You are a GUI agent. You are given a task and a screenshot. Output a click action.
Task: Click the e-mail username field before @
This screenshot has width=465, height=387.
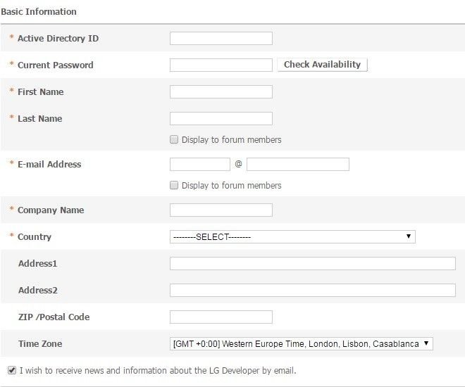[200, 165]
